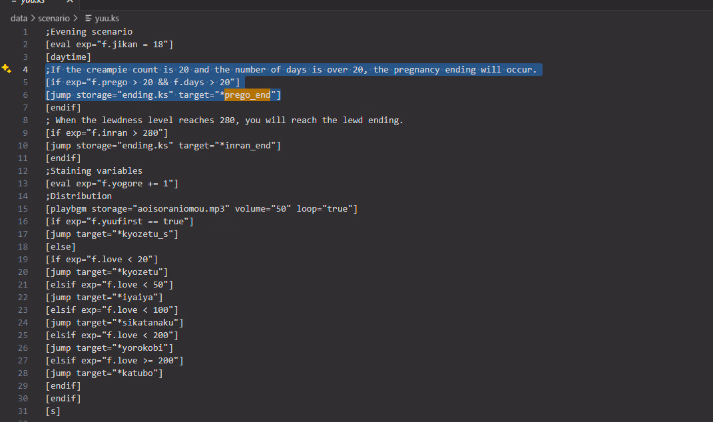This screenshot has width=713, height=422.
Task: Click the ";Staining variables" comment
Action: [94, 171]
